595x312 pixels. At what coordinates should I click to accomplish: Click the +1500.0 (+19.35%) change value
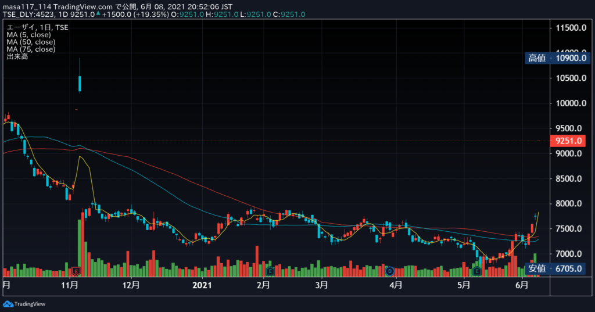[x=135, y=15]
